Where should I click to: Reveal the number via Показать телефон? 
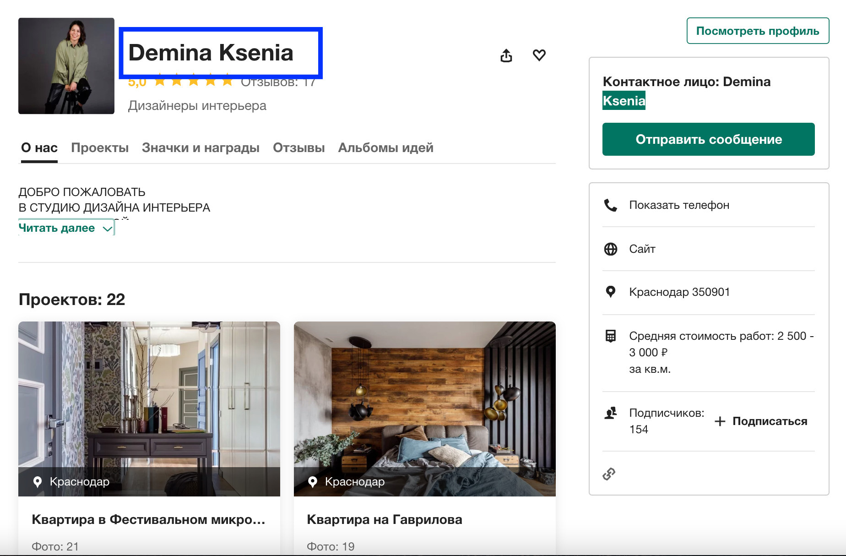click(679, 205)
